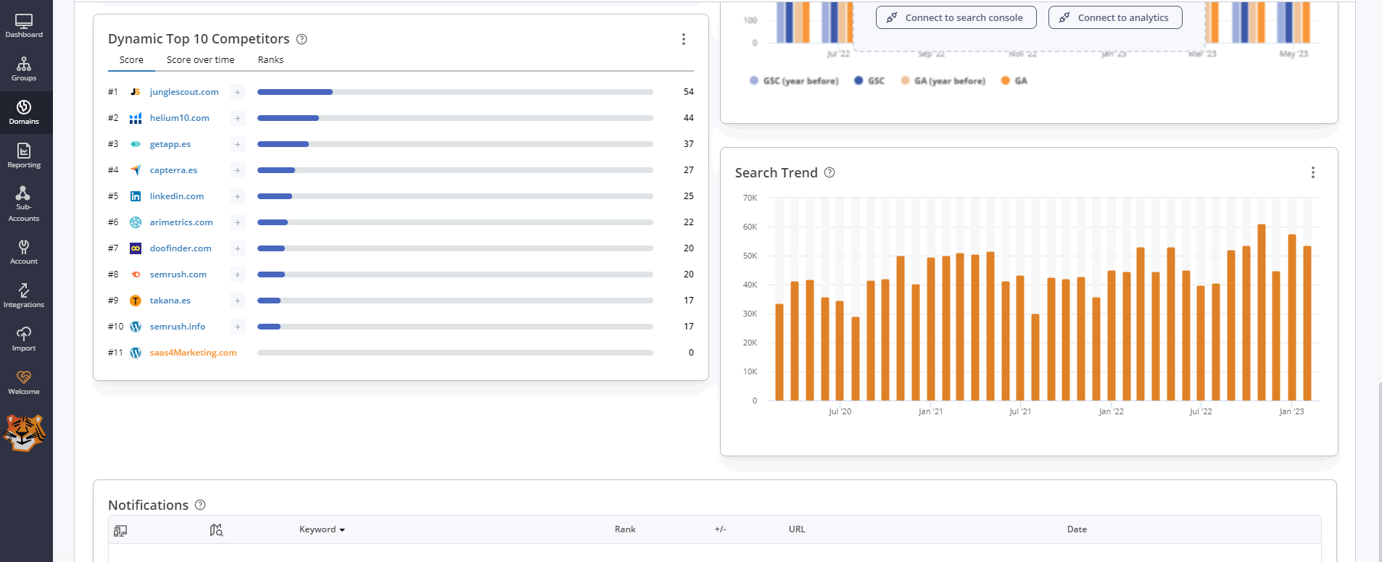Image resolution: width=1382 pixels, height=562 pixels.
Task: Open Search Trend three-dot menu
Action: pyautogui.click(x=1312, y=172)
